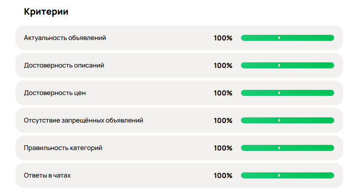Image resolution: width=350 pixels, height=190 pixels.
Task: Open the Правильность категорий criterion label
Action: 63,148
